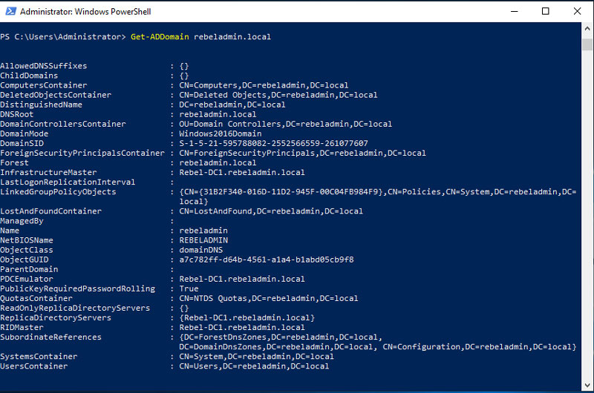Click the ComputersContainer property label

pyautogui.click(x=44, y=85)
